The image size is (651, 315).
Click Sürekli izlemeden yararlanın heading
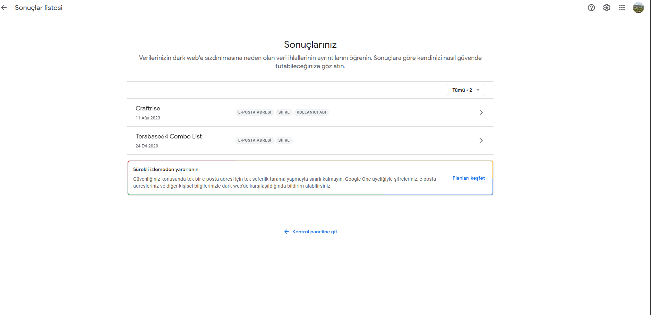click(166, 169)
